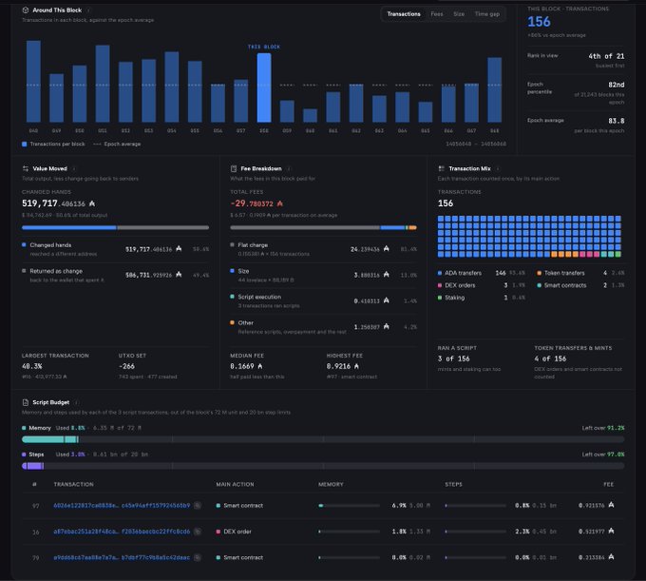Click the arrows icon beside Value Moved
The width and height of the screenshot is (646, 581).
[x=26, y=168]
